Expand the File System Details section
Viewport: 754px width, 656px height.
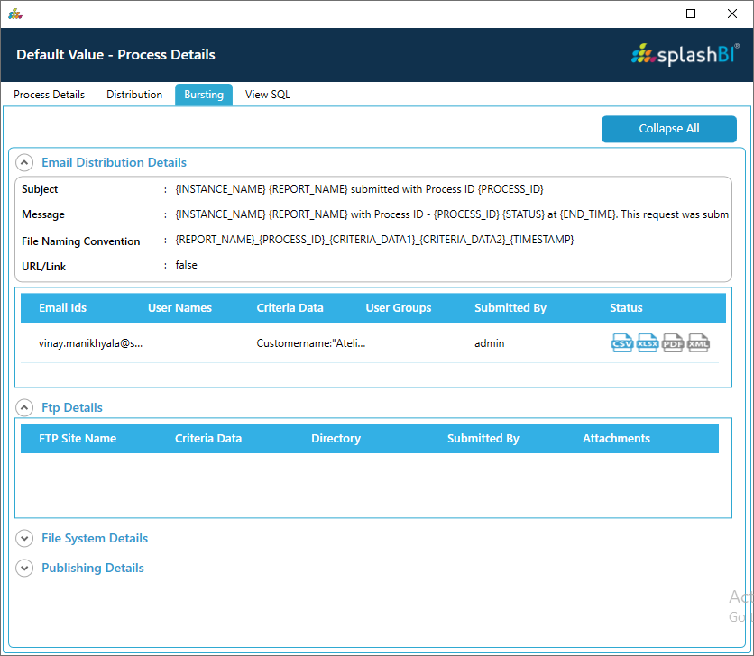click(24, 539)
